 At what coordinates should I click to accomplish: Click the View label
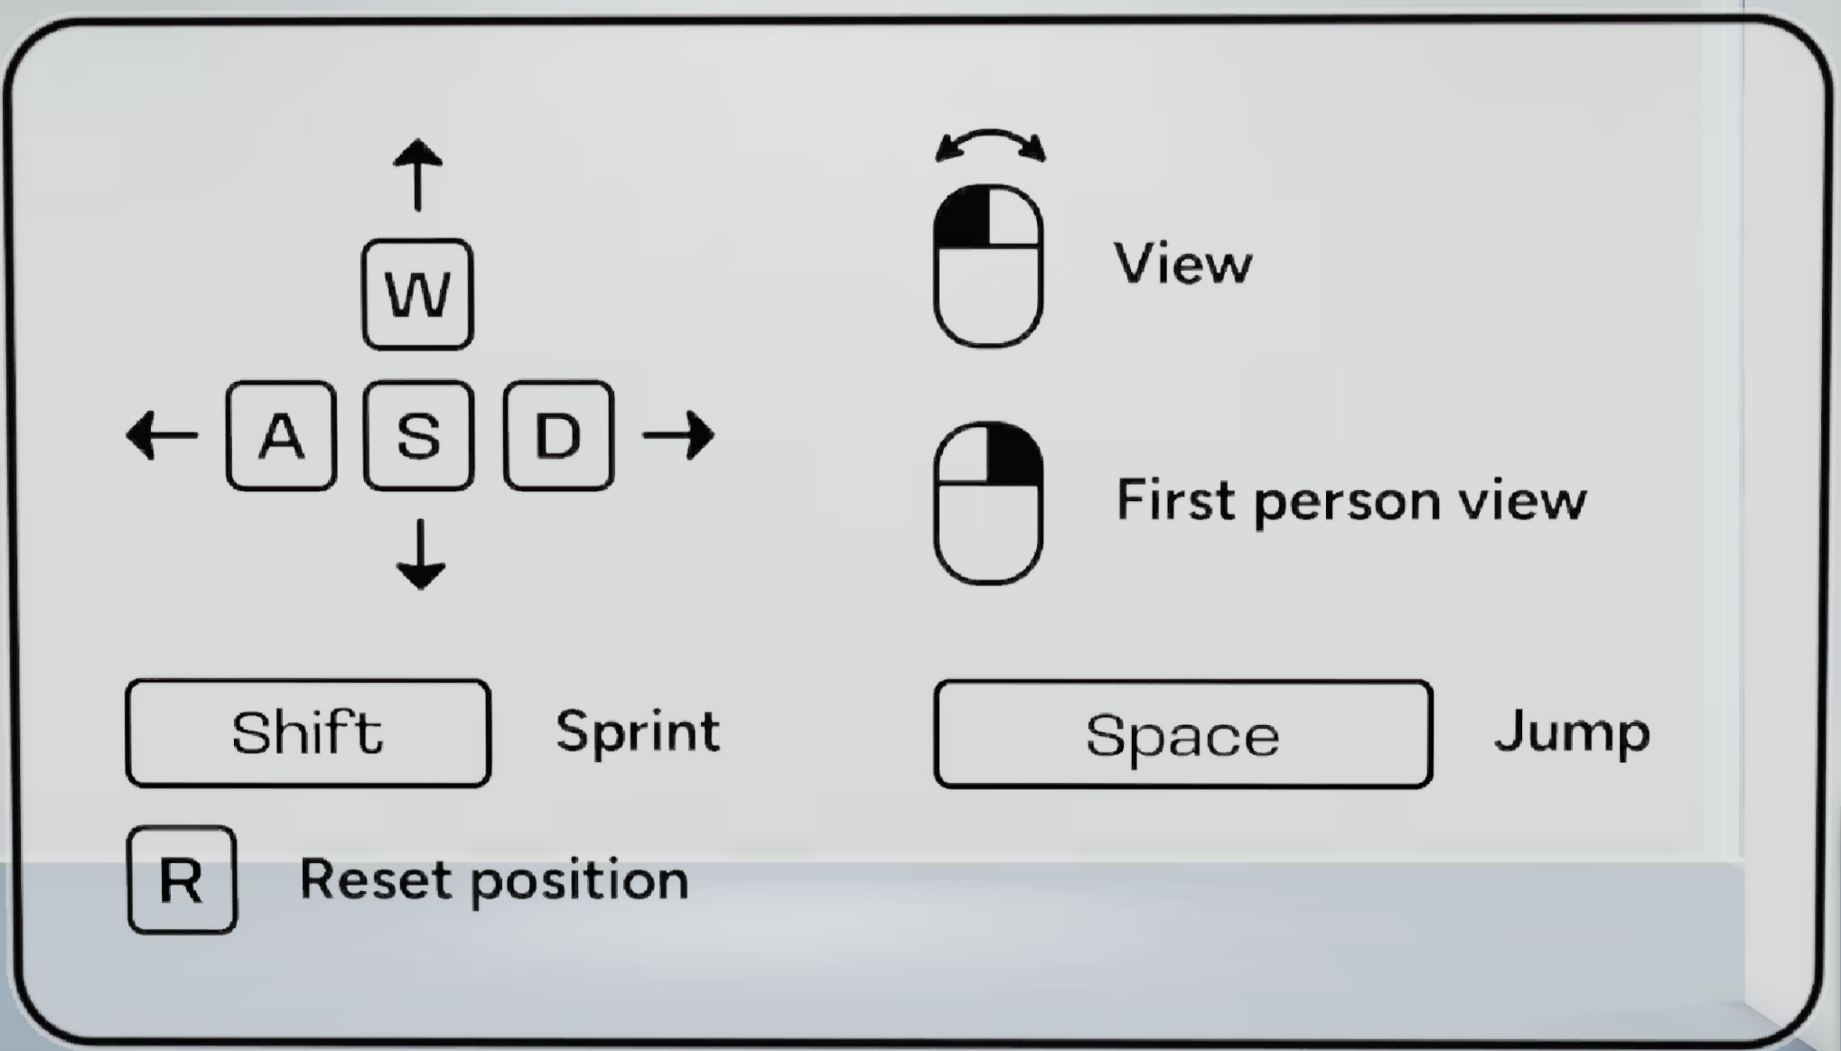tap(1183, 264)
